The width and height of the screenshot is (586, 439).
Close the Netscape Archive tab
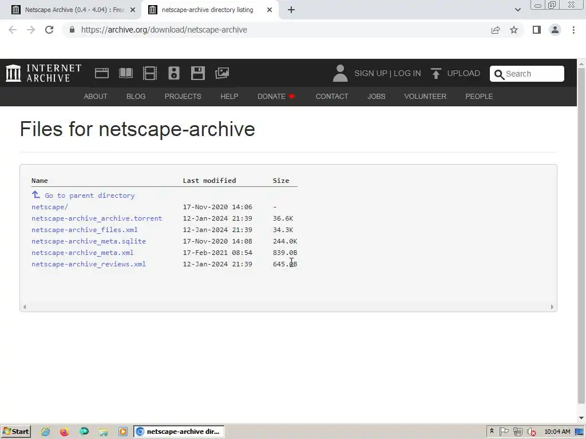133,10
